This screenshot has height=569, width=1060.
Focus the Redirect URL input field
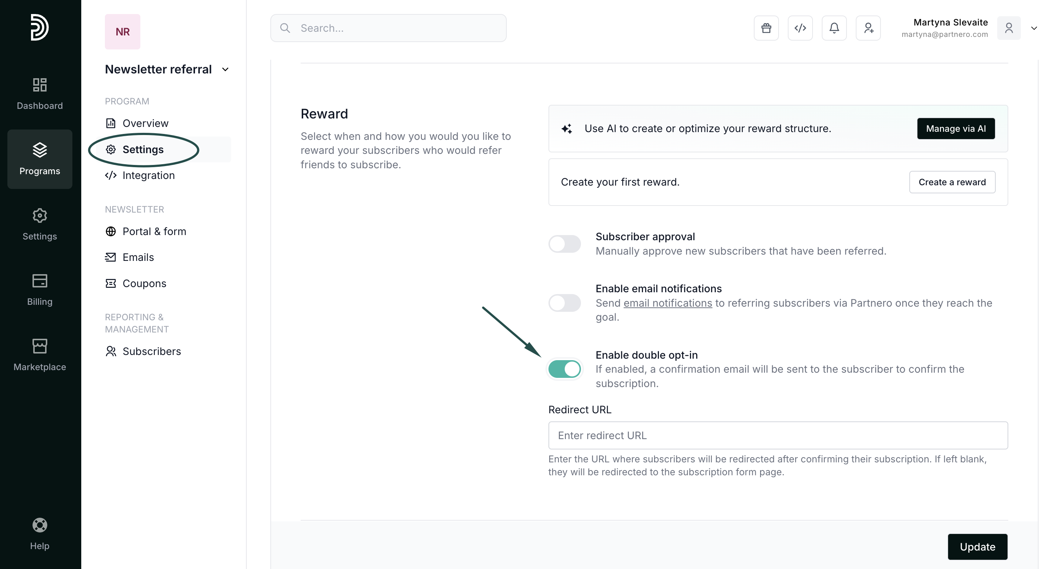(x=778, y=435)
